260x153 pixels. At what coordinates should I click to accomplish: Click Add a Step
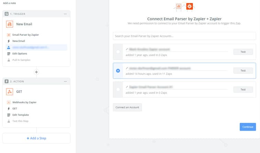click(x=36, y=138)
